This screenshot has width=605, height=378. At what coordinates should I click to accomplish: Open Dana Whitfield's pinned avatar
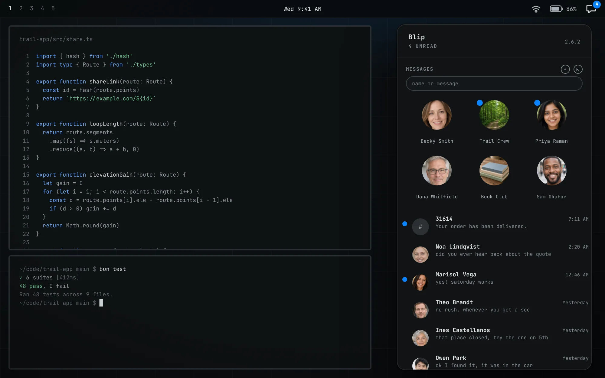point(437,171)
